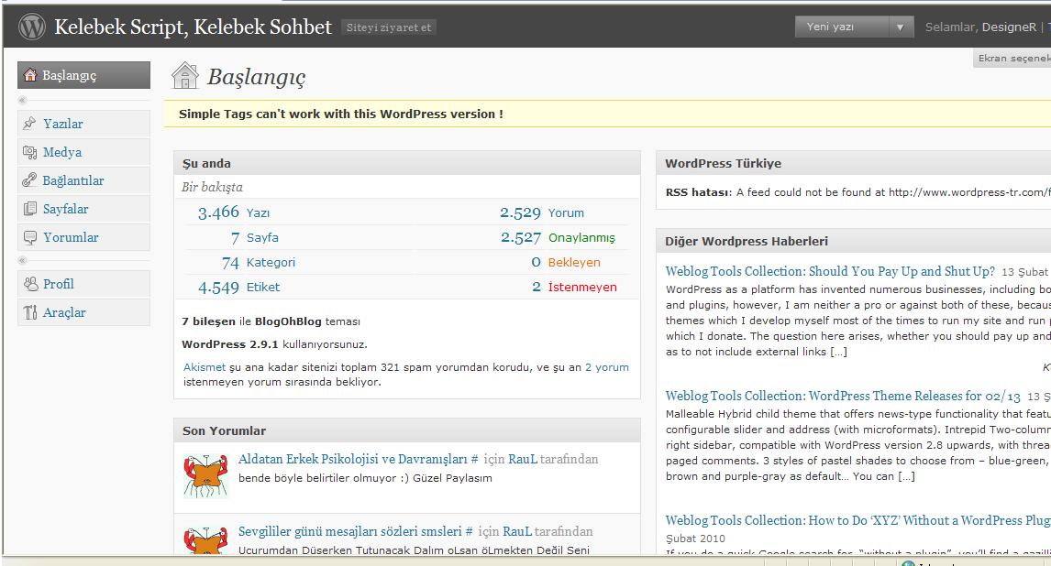Click the 2.527 approved count
Screen dimensions: 1051x566
coord(521,237)
